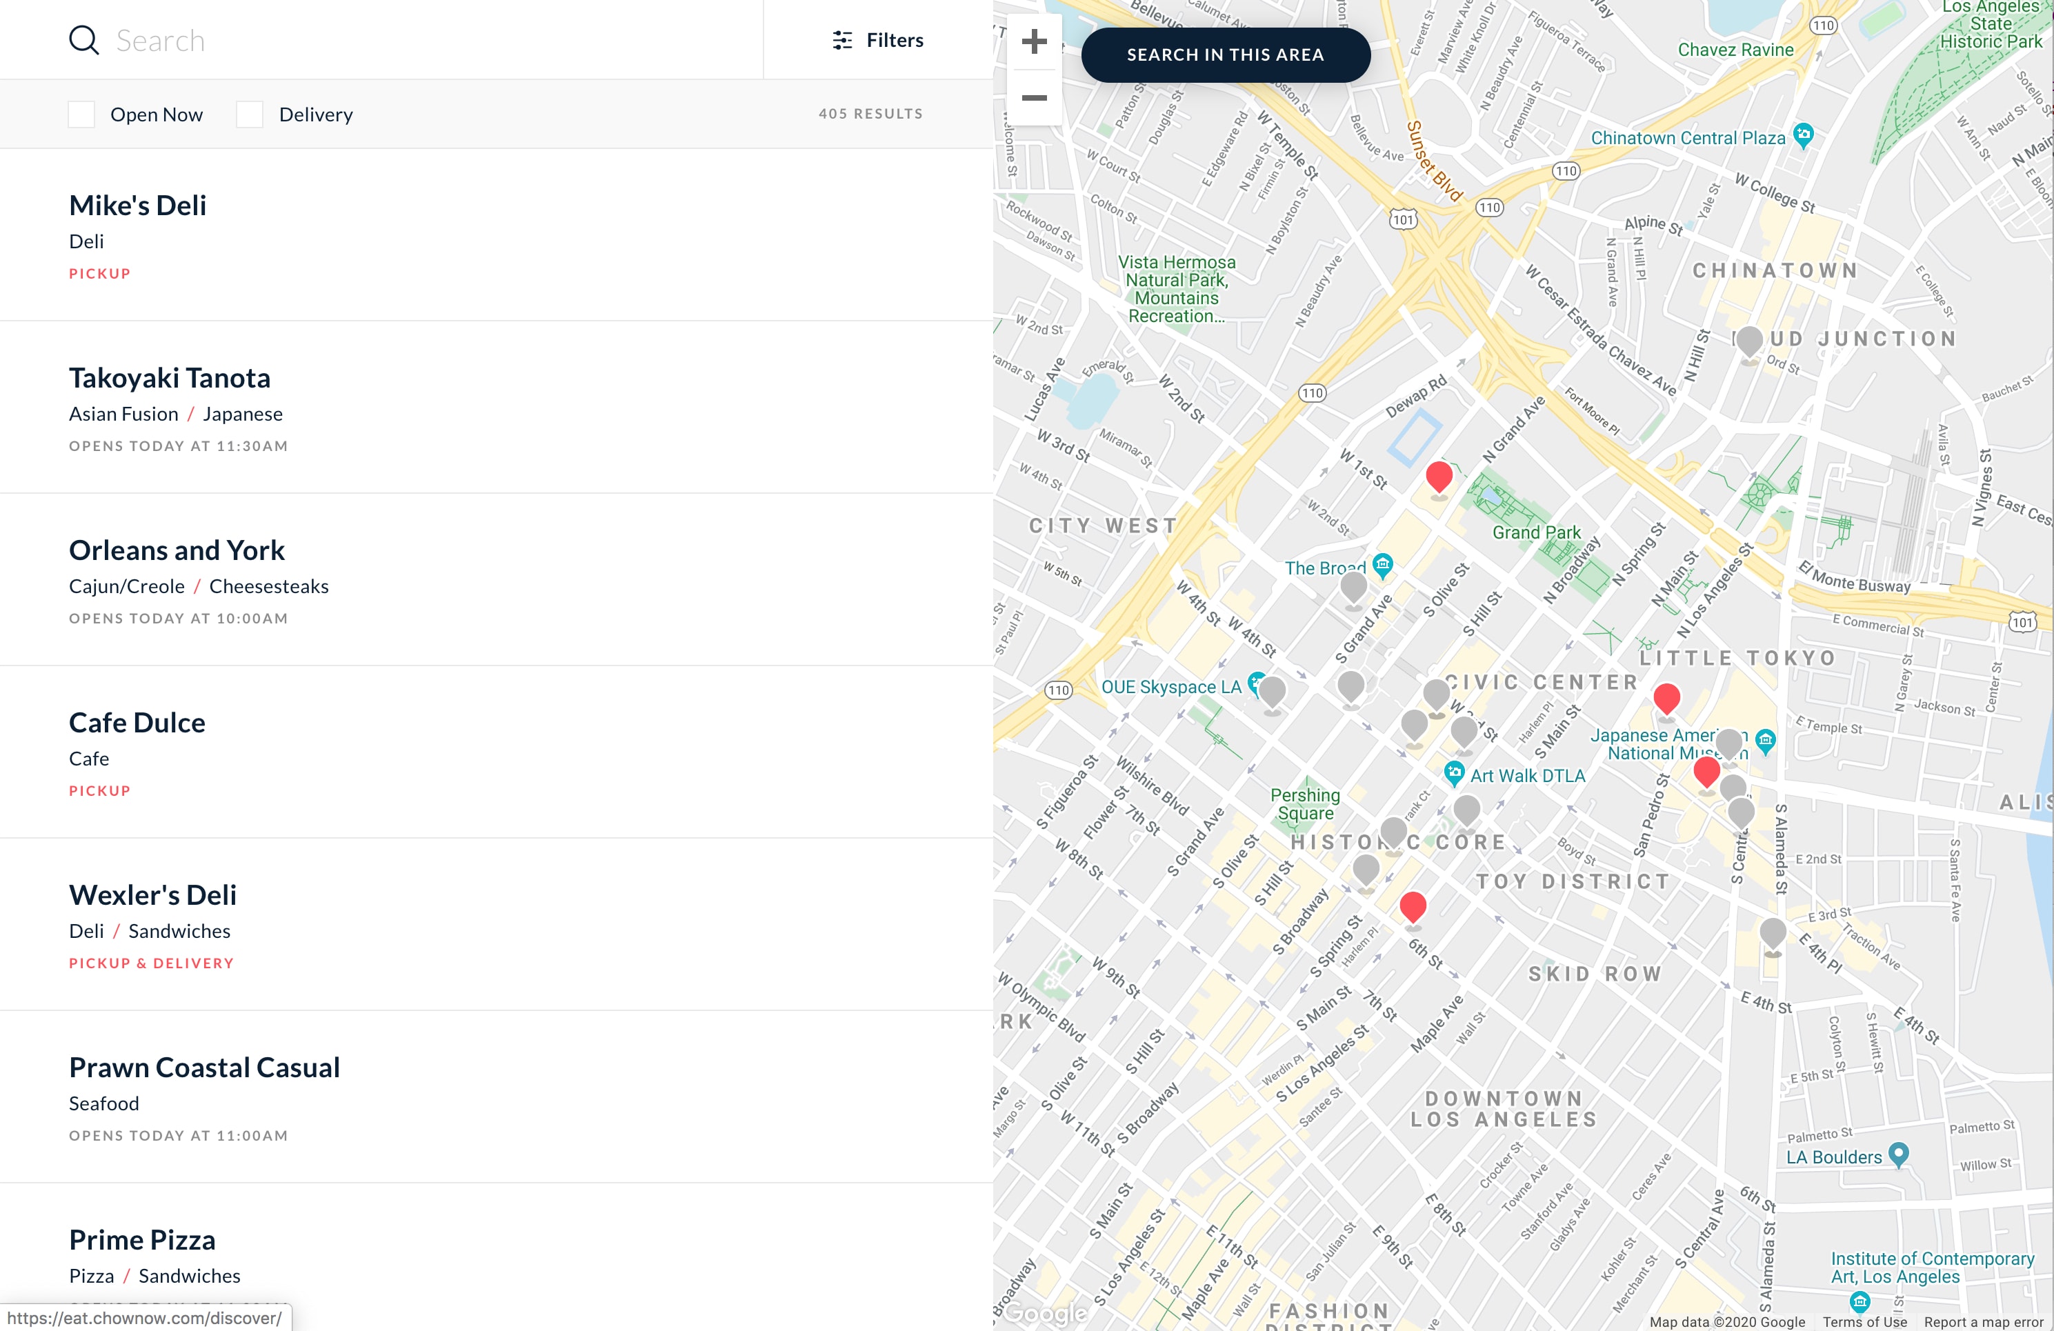Viewport: 2054px width, 1331px height.
Task: Zoom in on the map
Action: pos(1034,41)
